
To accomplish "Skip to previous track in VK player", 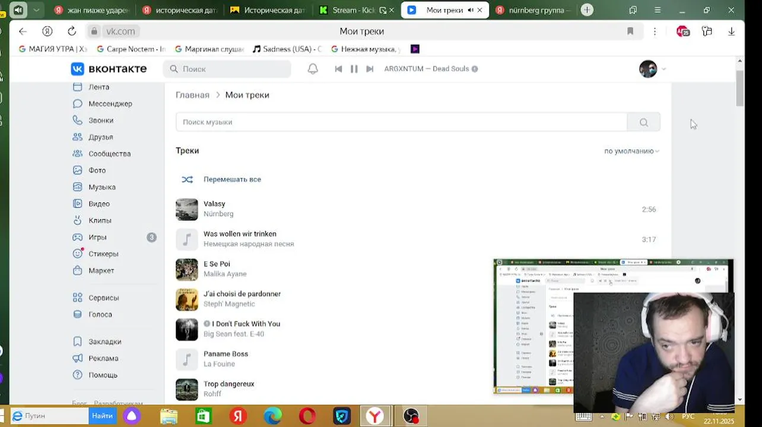I will point(338,69).
